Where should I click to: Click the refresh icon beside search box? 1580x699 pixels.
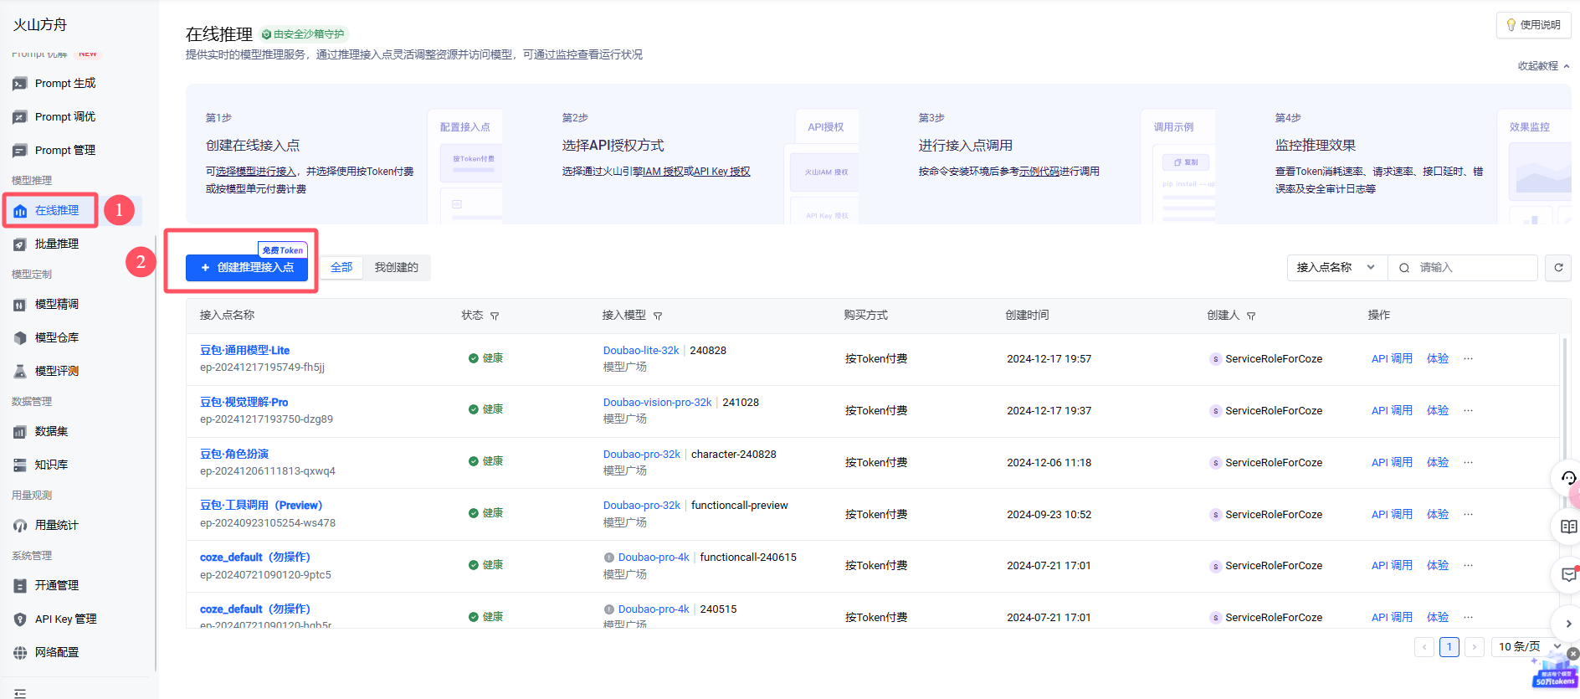click(1558, 268)
